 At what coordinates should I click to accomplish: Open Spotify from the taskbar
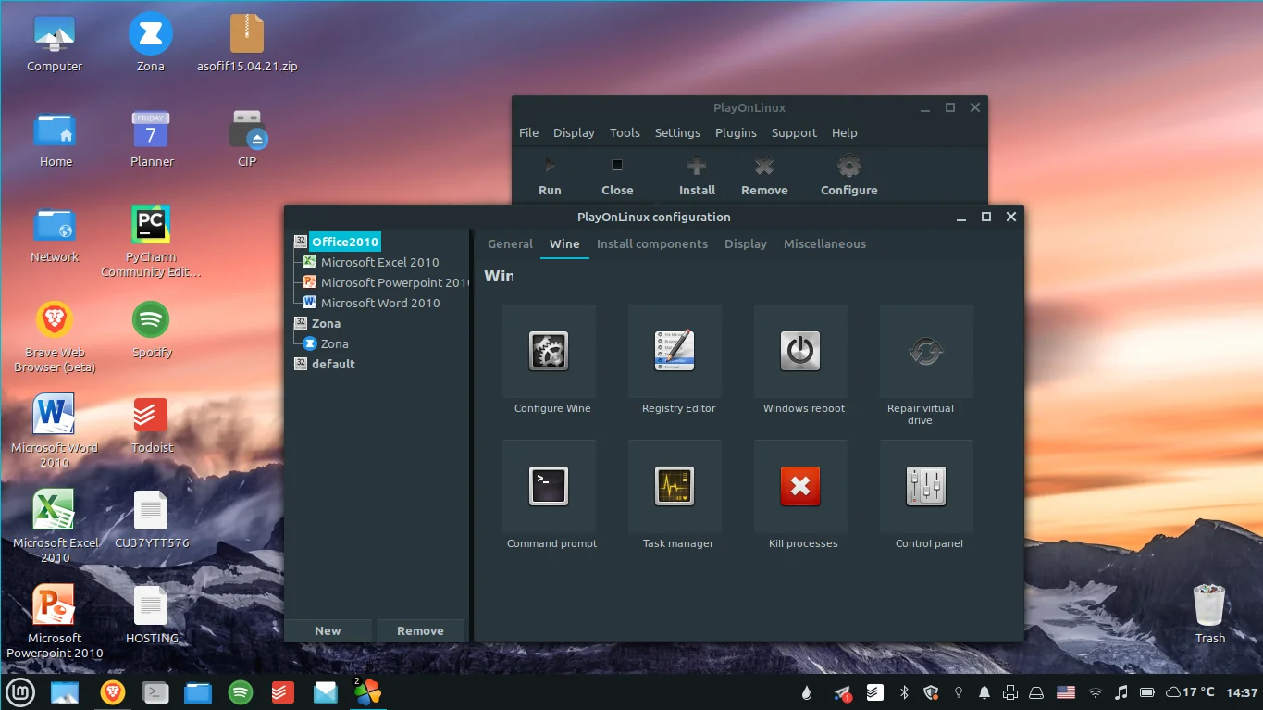241,691
